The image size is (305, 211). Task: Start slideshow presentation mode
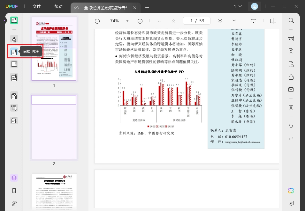point(254,21)
